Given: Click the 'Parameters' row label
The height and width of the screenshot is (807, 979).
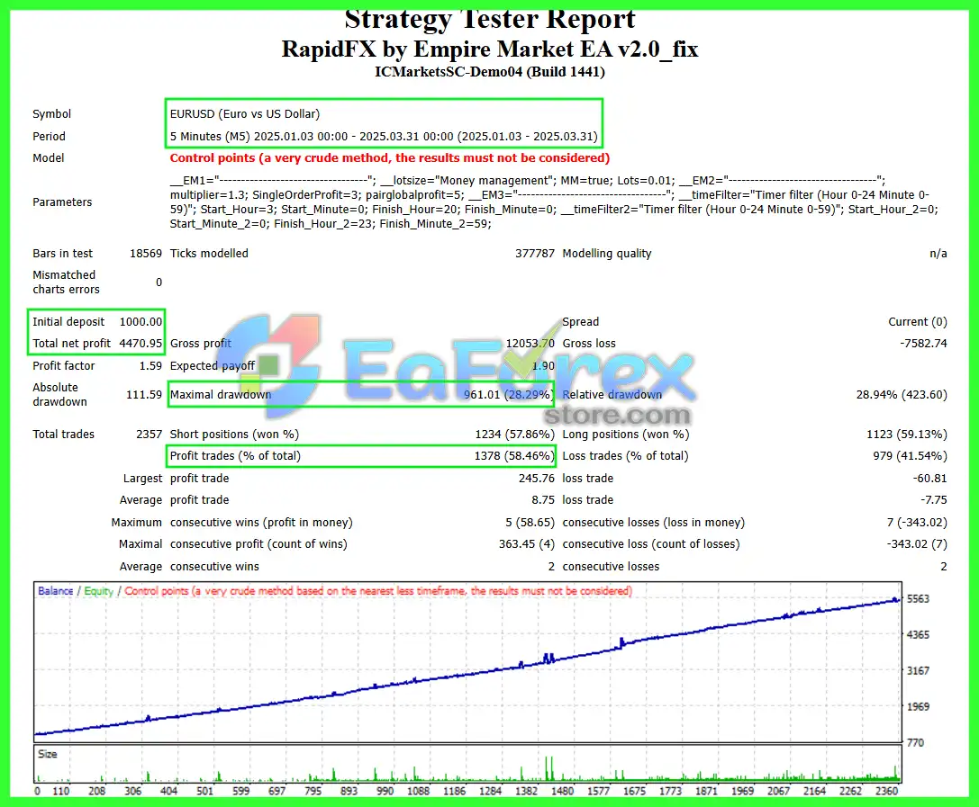Looking at the screenshot, I should click(62, 202).
